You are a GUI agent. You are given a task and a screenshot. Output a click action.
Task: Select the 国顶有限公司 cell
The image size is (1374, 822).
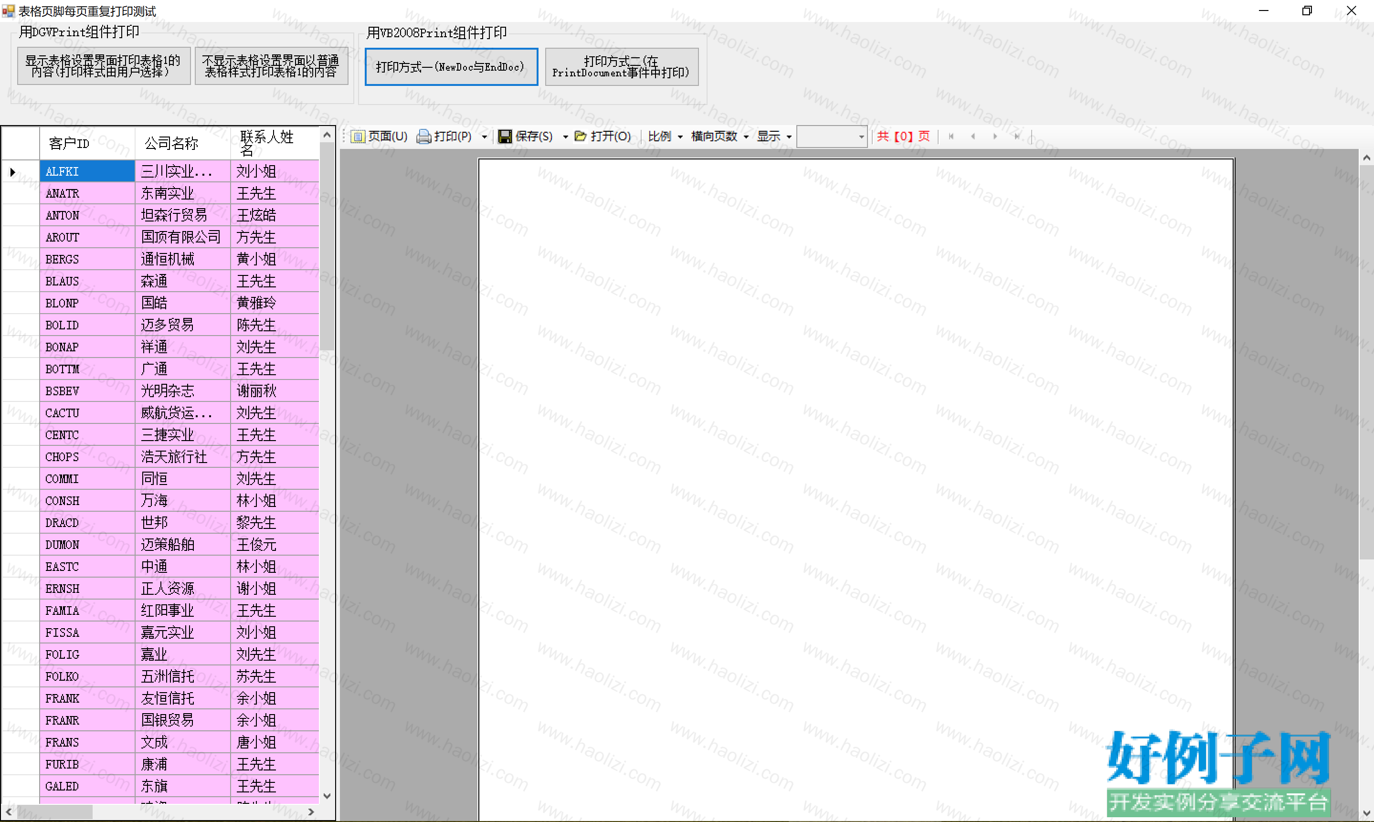click(x=183, y=237)
